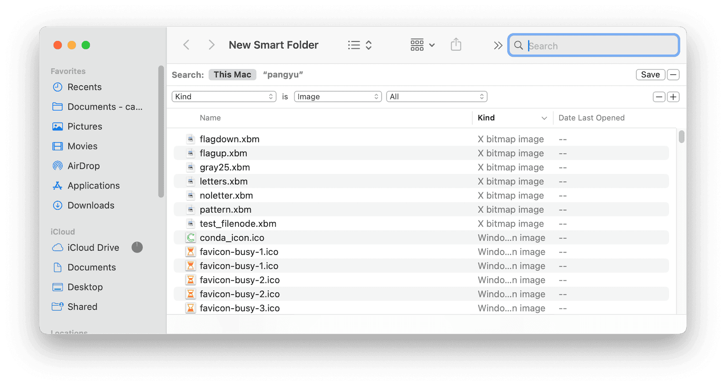726x386 pixels.
Task: Switch search scope to "pangyu"
Action: (283, 74)
